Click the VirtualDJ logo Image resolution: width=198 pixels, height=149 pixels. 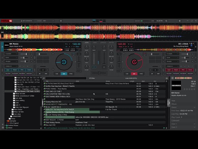(7, 21)
